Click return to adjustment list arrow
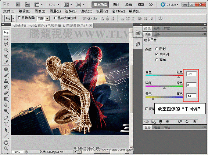The image size is (208, 155). click(x=147, y=121)
